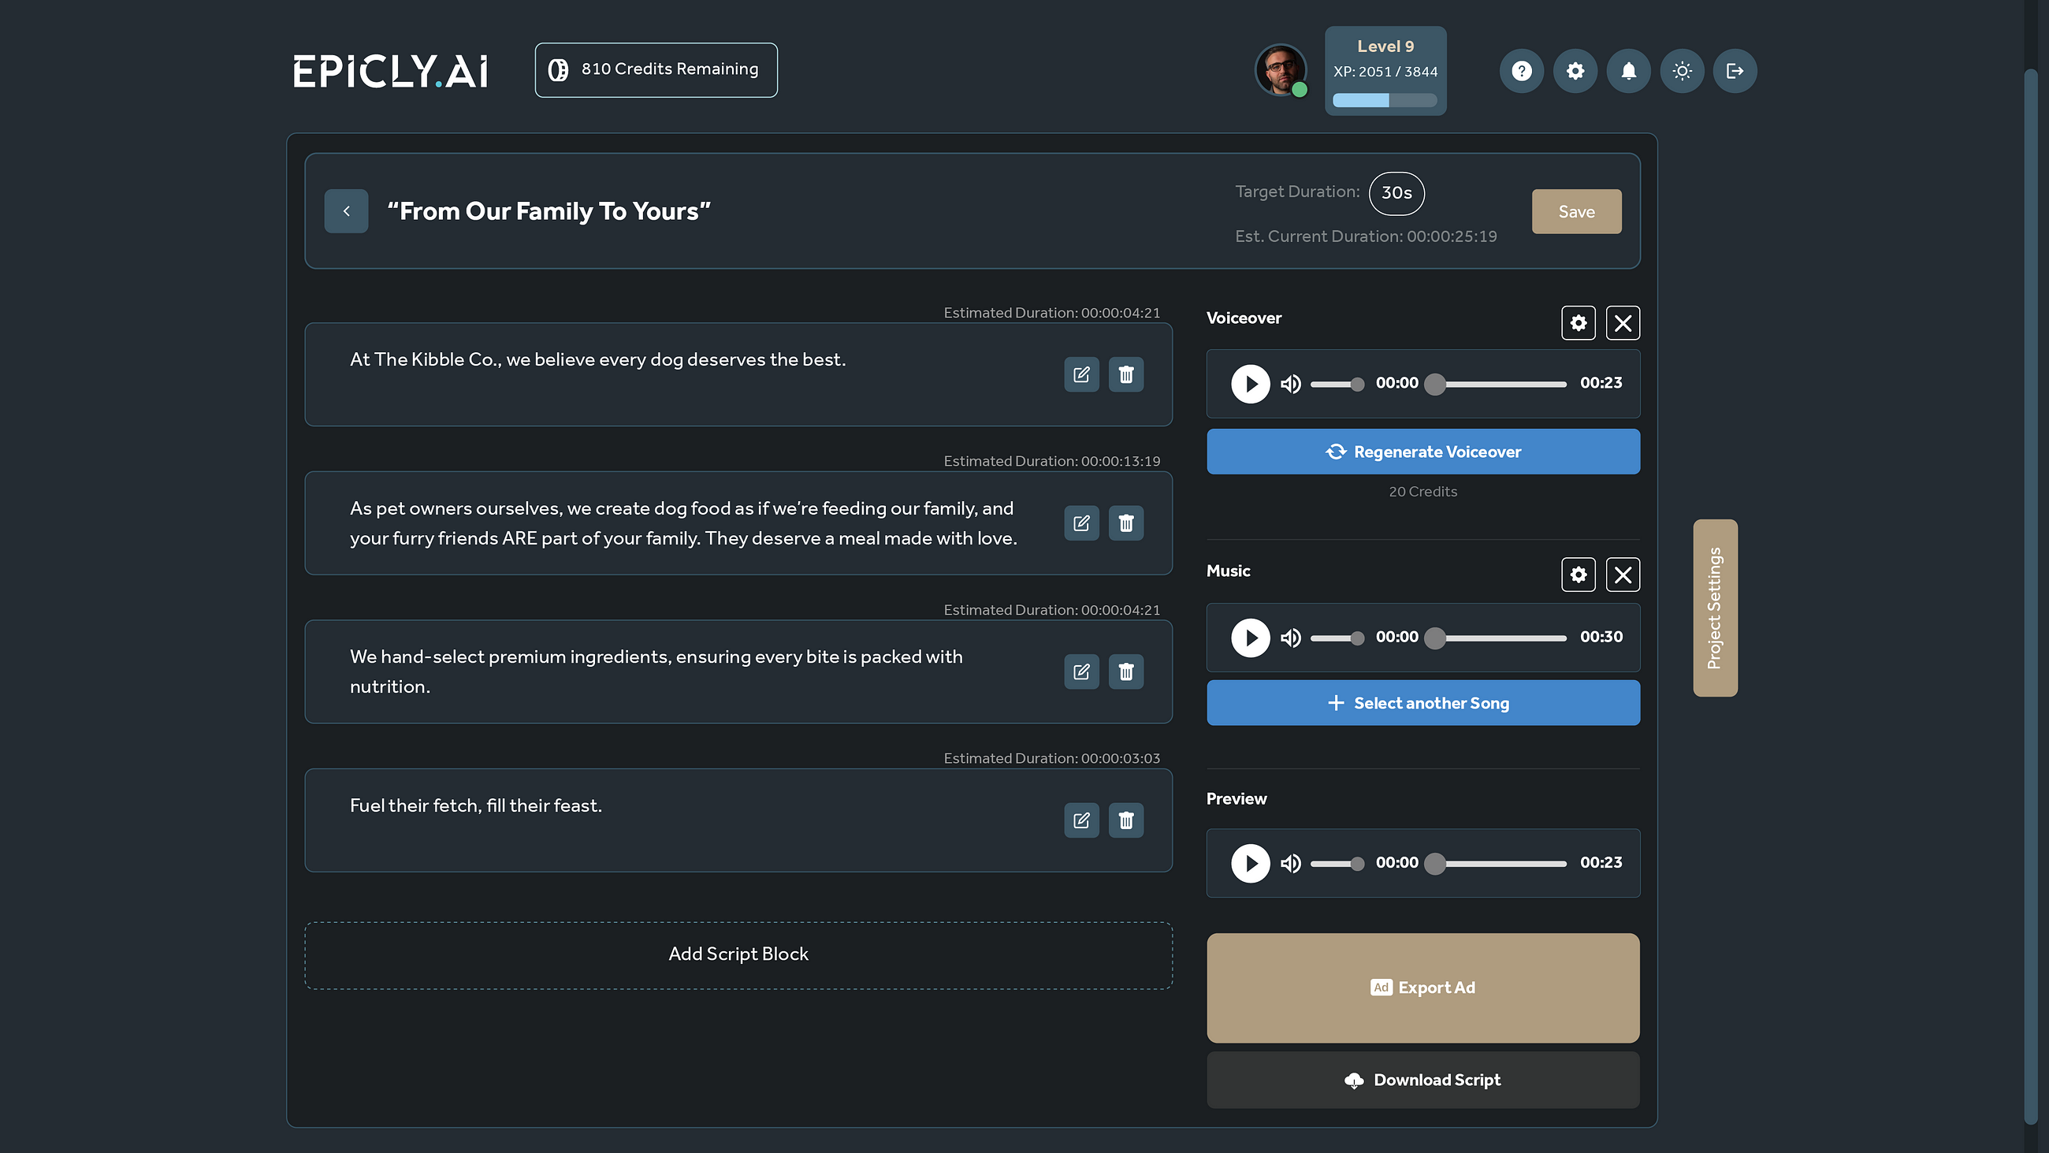
Task: Click Export Ad button
Action: (1422, 987)
